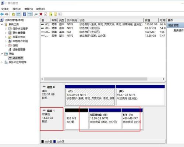Open Device Manager in the tree

(19, 50)
